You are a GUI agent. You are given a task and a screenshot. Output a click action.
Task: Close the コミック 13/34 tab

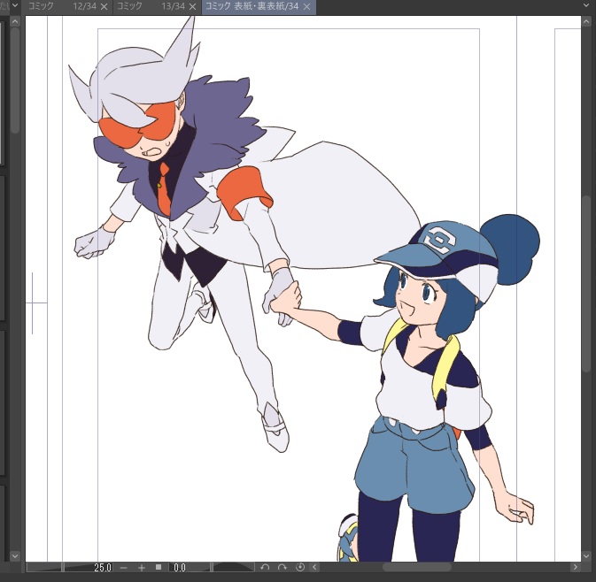point(193,6)
